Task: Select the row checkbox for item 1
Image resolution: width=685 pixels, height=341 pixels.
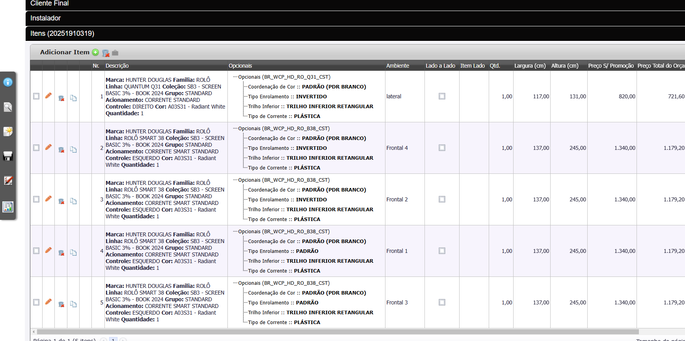Action: pos(36,96)
